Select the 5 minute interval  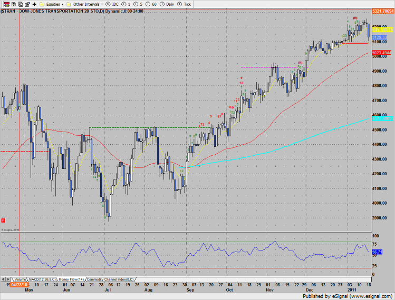click(138, 4)
